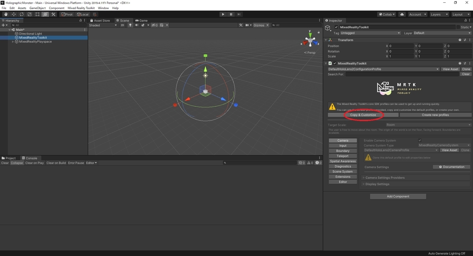The height and width of the screenshot is (256, 473).
Task: Select the combined Transform tool
Action: tap(45, 14)
